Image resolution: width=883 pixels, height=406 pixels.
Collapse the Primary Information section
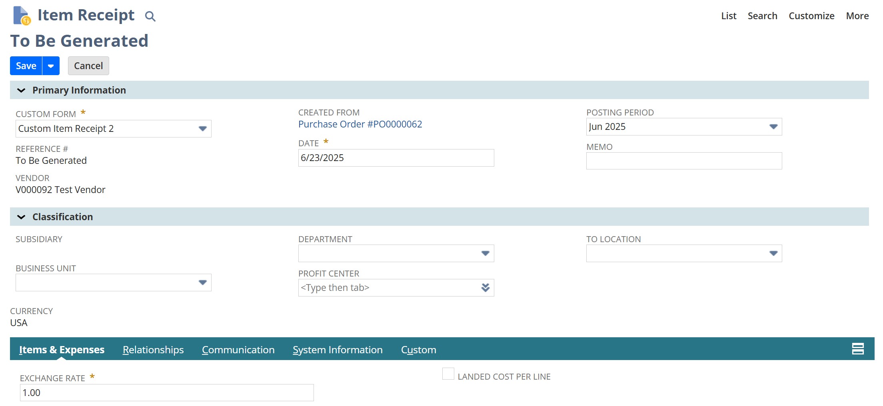(22, 90)
